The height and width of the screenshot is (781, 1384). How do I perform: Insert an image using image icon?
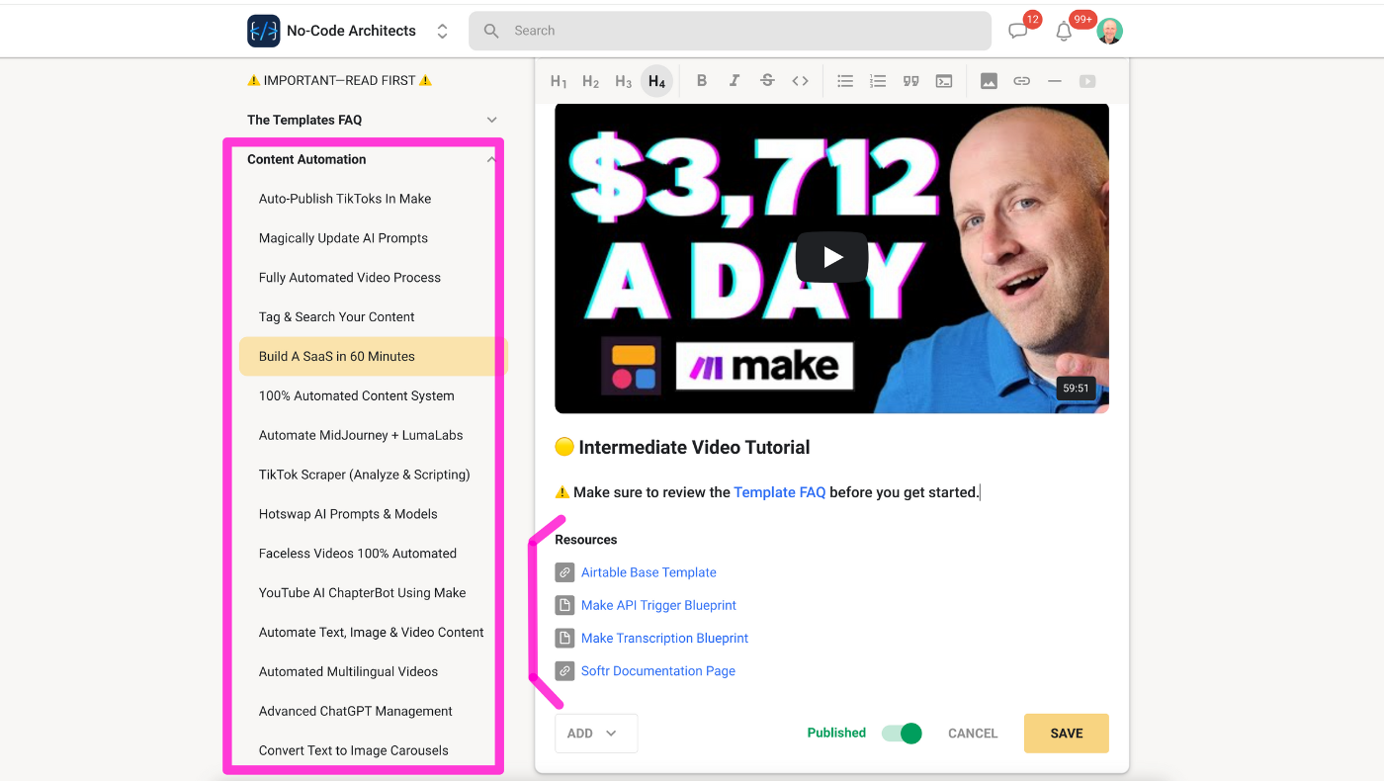point(989,81)
